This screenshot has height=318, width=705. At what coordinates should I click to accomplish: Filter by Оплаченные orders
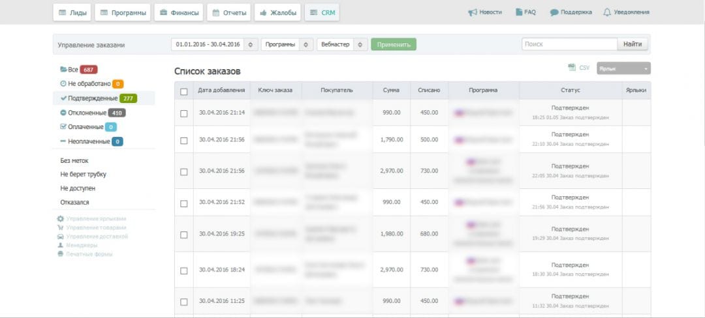click(88, 127)
